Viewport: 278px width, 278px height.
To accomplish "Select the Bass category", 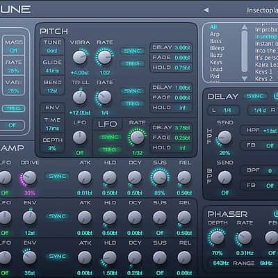I will point(215,41).
